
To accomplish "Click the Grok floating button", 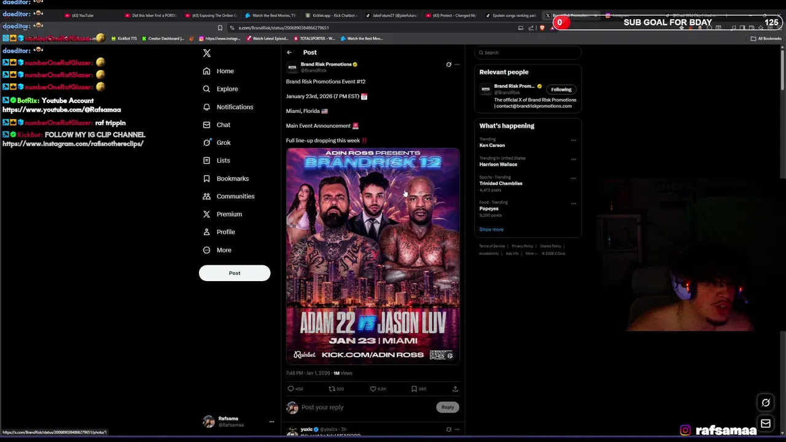I will [x=766, y=403].
